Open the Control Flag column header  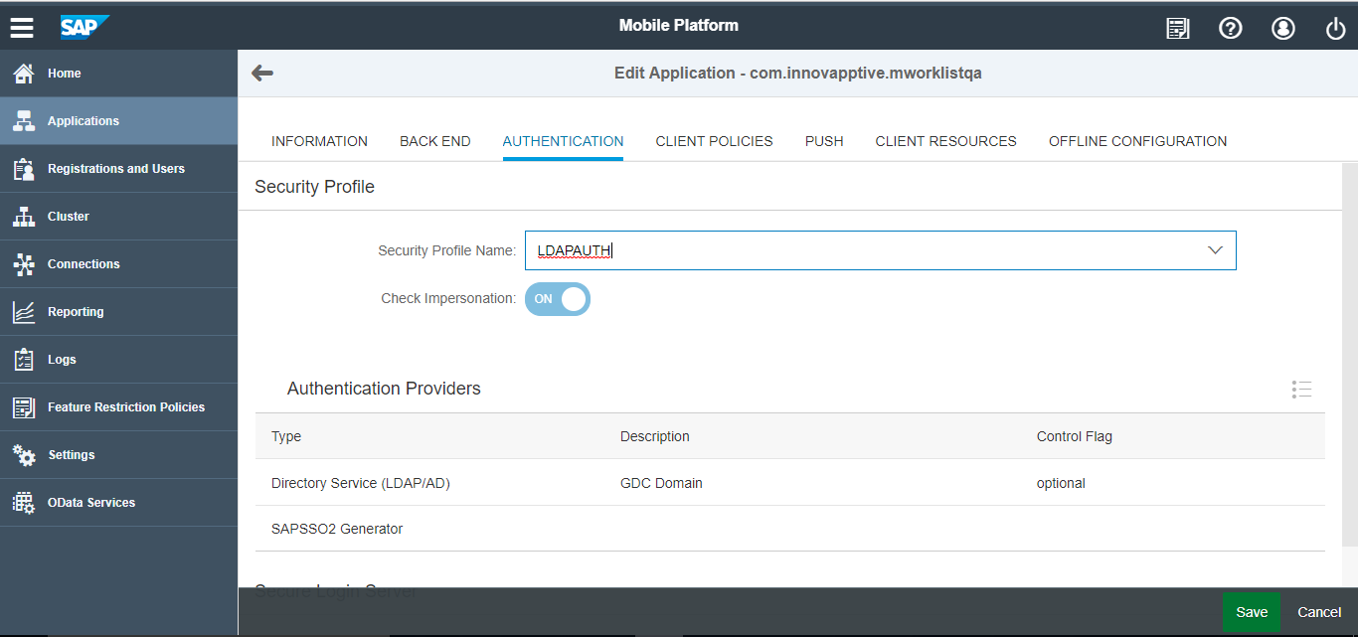coord(1074,436)
